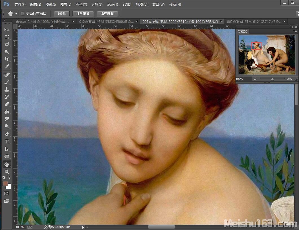This screenshot has width=299, height=230.
Task: Close the 未标题-2.psd document tab
Action: tap(73, 21)
